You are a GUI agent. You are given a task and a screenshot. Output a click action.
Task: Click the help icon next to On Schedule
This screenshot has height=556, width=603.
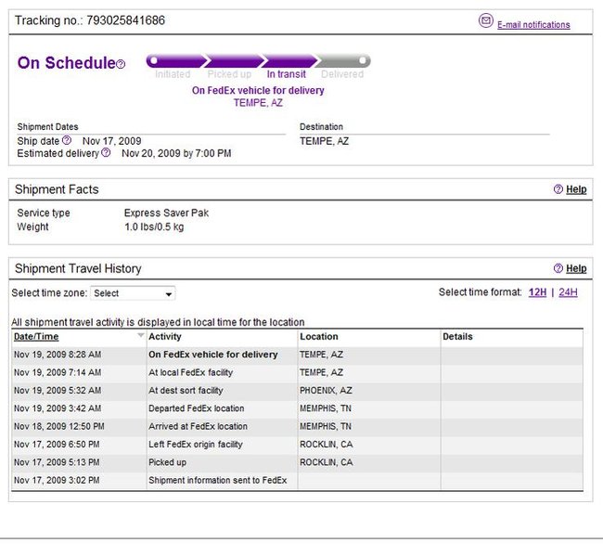[x=121, y=64]
